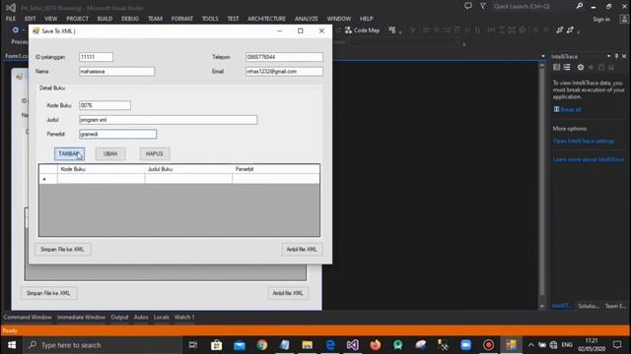The width and height of the screenshot is (631, 354).
Task: Open the TEAM menu
Action: point(155,19)
